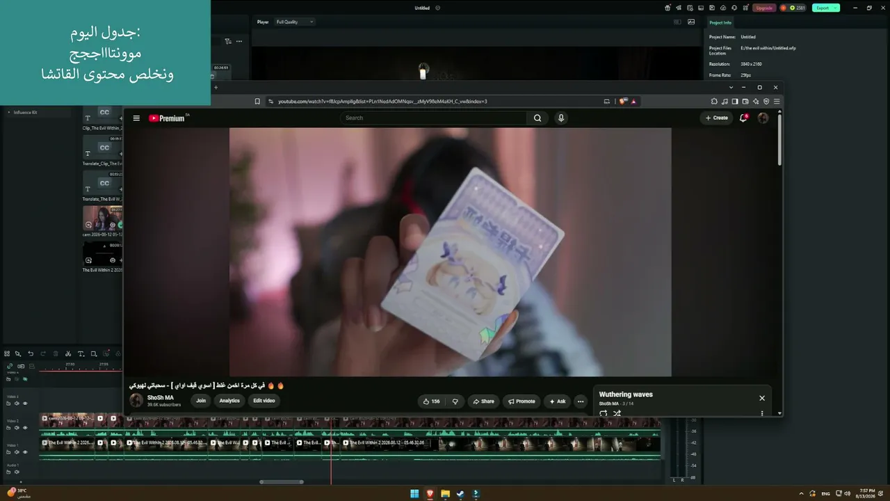Open YouTube notifications bell
Image resolution: width=890 pixels, height=501 pixels.
(x=743, y=118)
